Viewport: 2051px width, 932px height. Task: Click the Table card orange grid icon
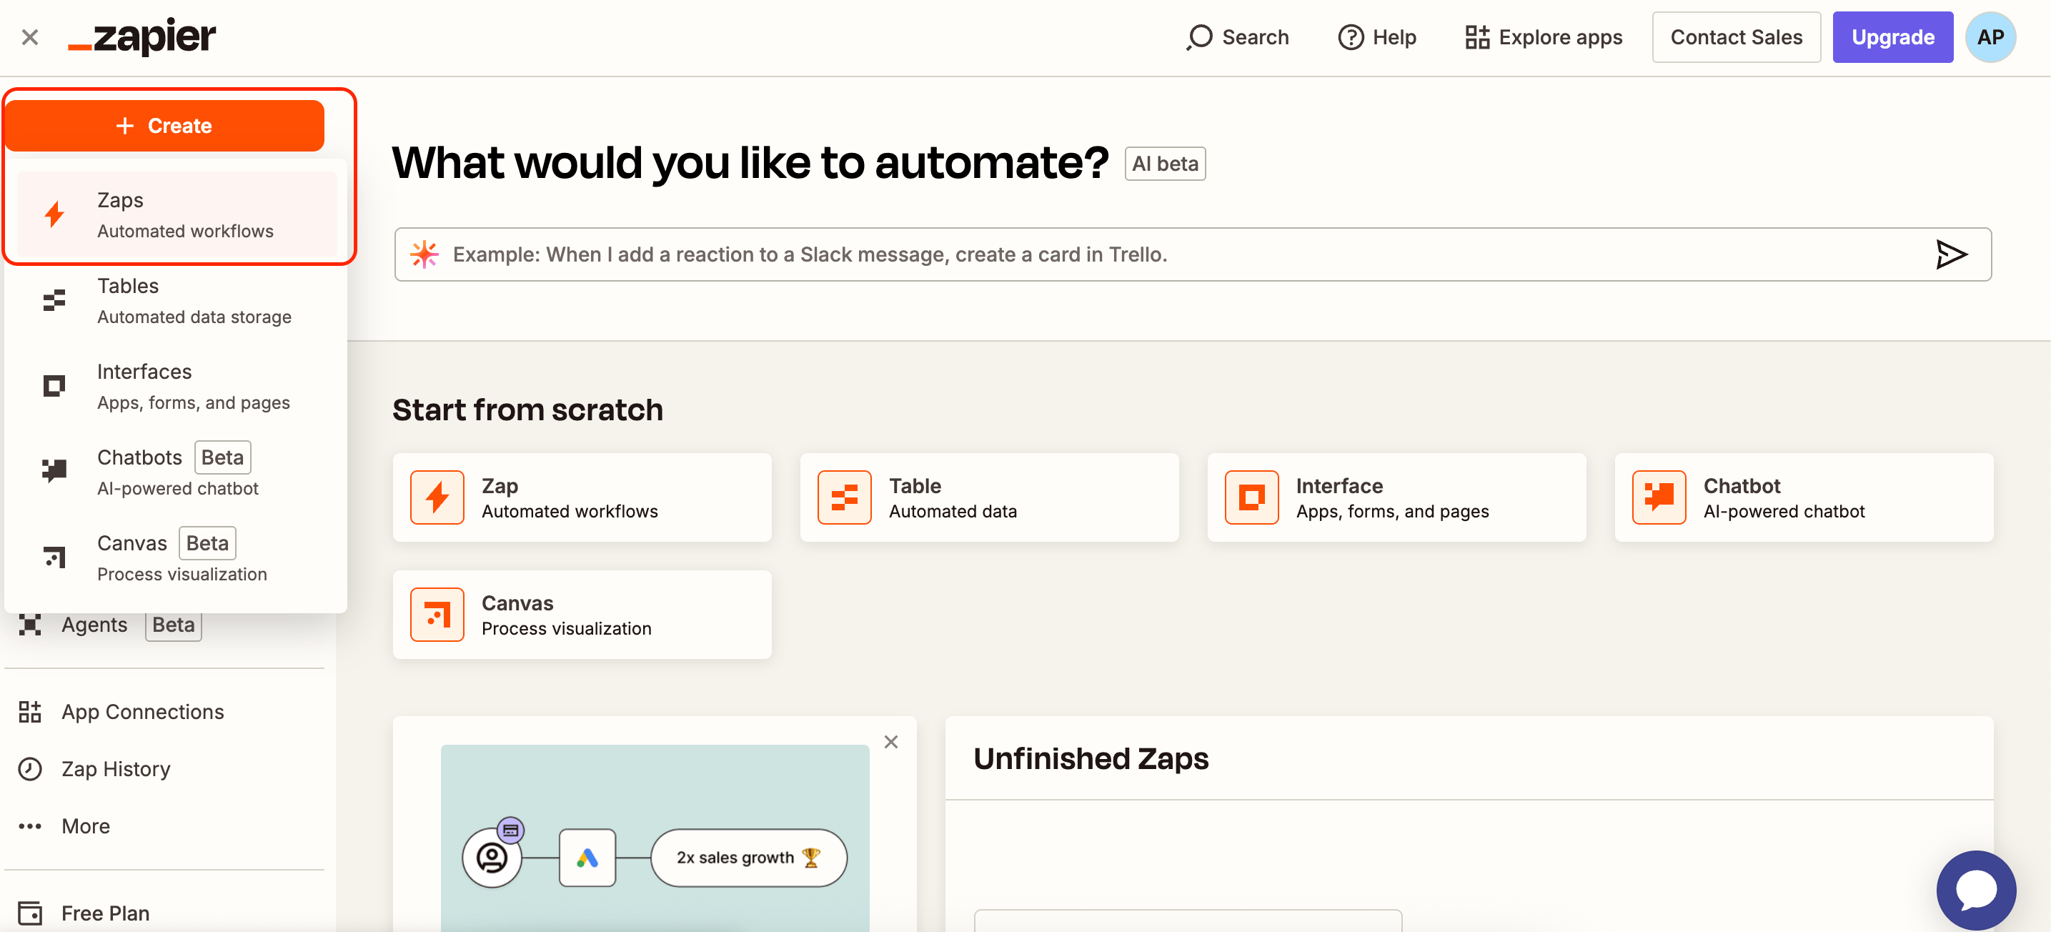[845, 498]
